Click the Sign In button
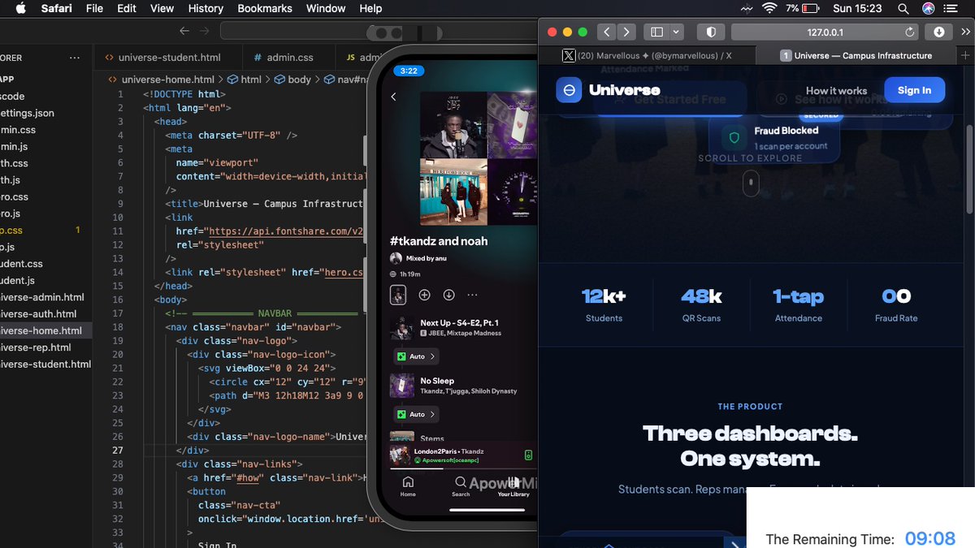This screenshot has width=975, height=548. (914, 90)
